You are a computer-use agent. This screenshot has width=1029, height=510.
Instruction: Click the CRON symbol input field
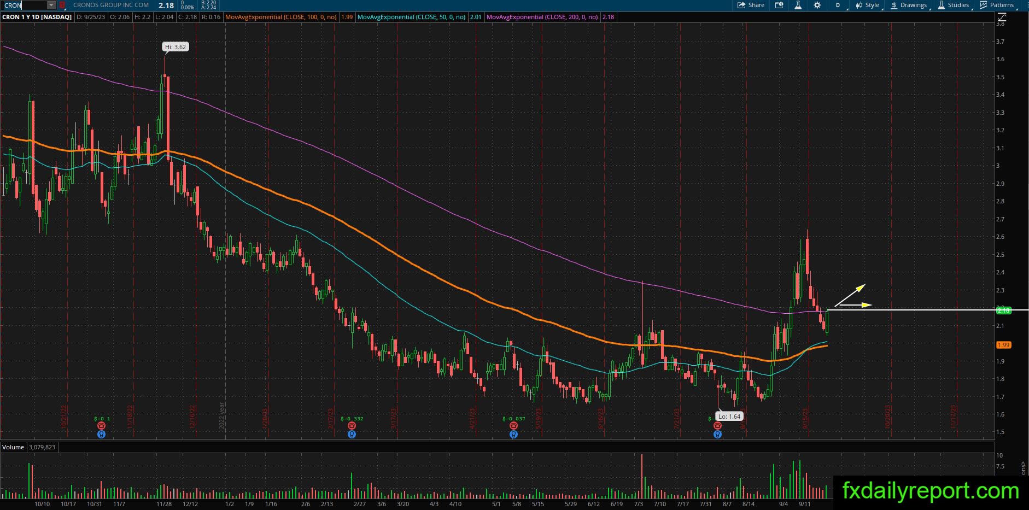(25, 5)
